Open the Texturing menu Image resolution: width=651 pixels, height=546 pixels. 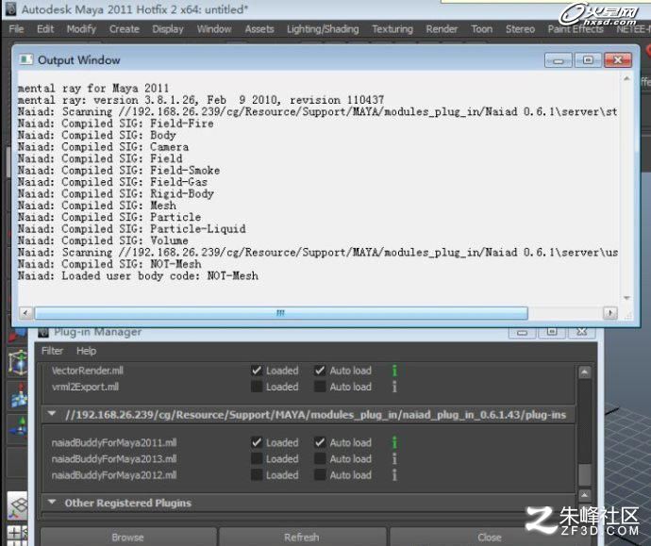pos(392,29)
